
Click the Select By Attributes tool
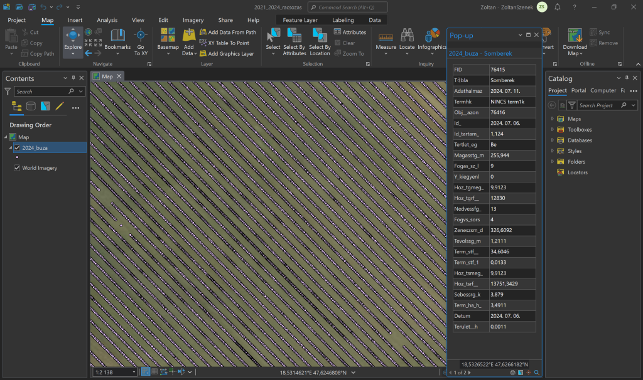pyautogui.click(x=294, y=36)
